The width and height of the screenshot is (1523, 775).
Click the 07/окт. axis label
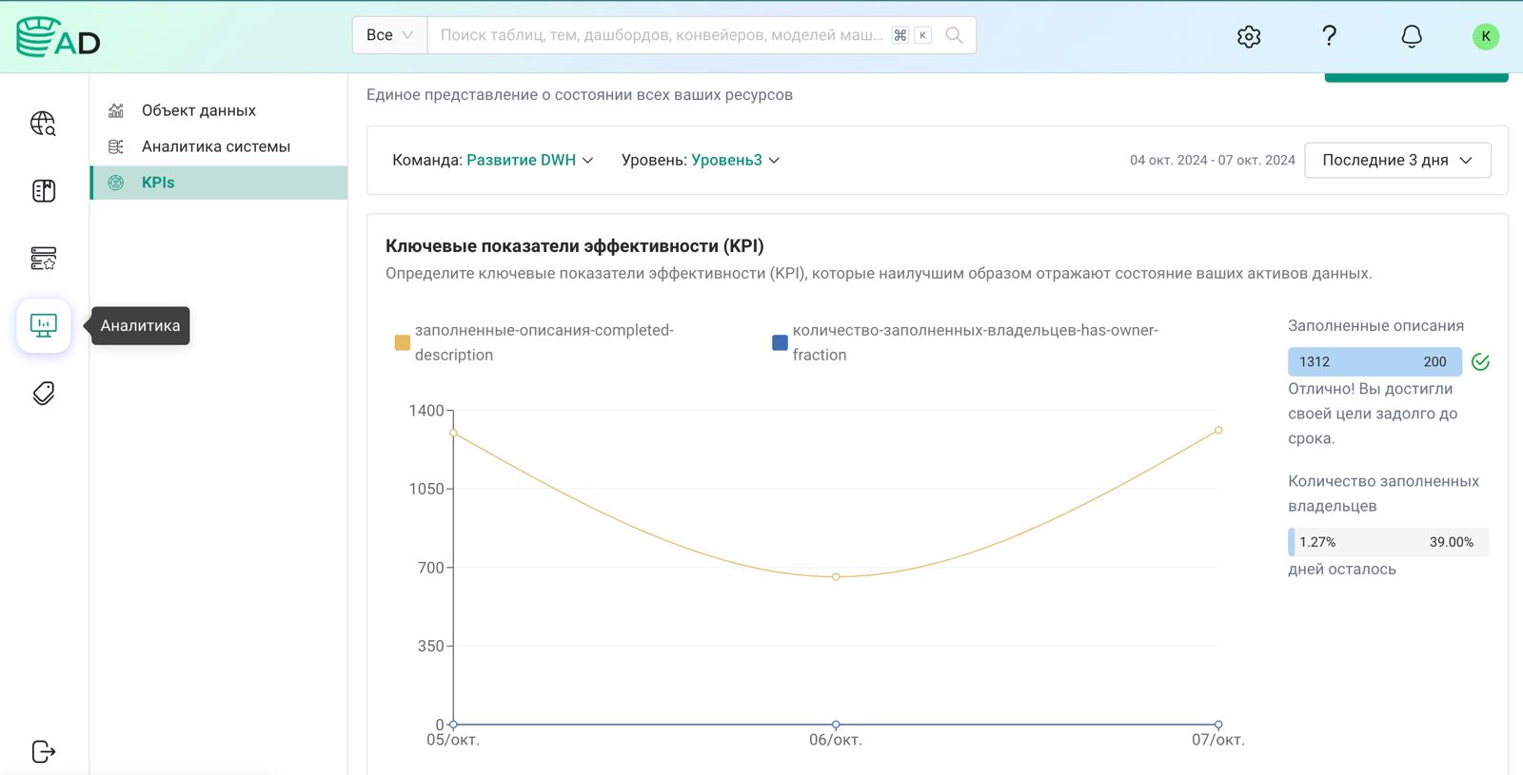click(x=1218, y=740)
